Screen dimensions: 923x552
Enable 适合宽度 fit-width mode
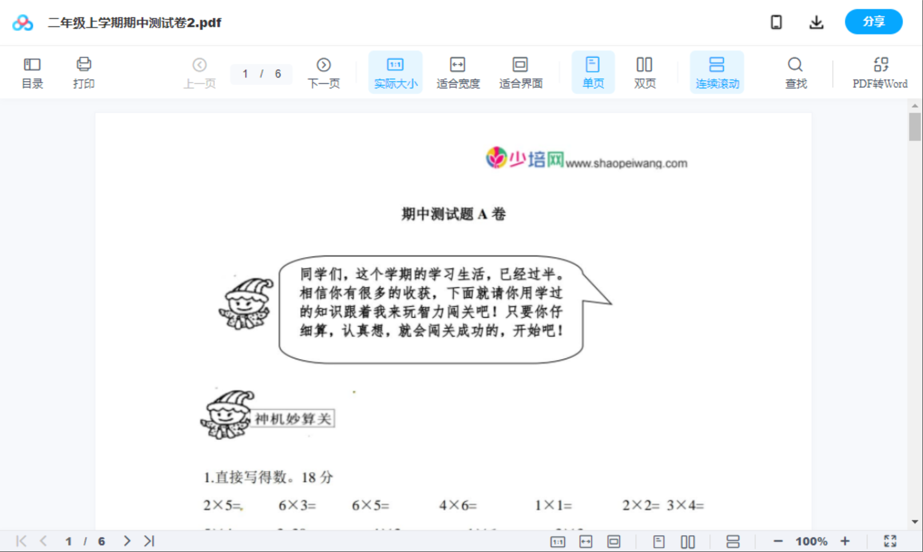[458, 71]
